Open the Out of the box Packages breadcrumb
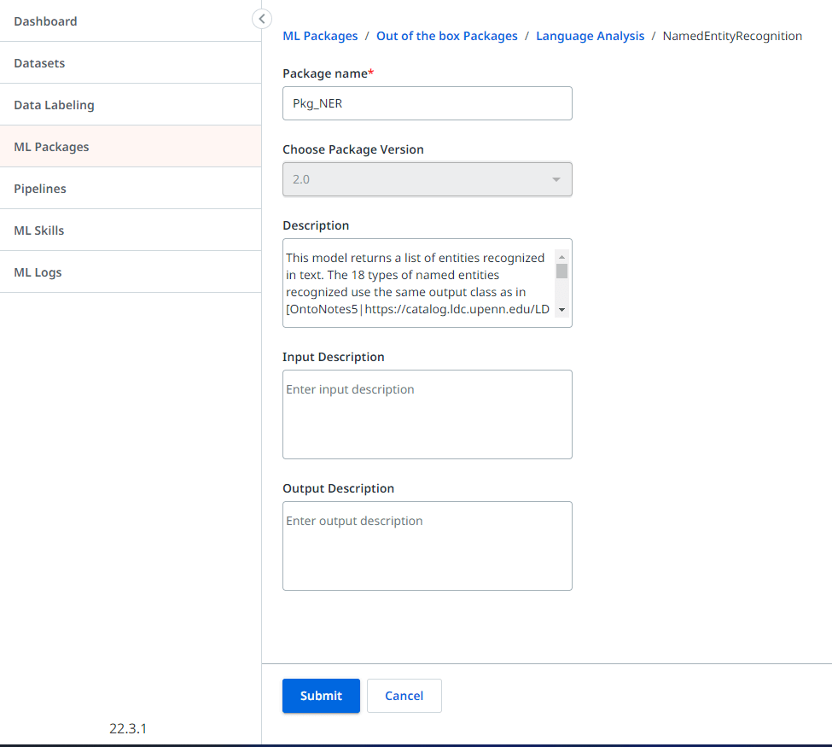The image size is (832, 747). [447, 36]
